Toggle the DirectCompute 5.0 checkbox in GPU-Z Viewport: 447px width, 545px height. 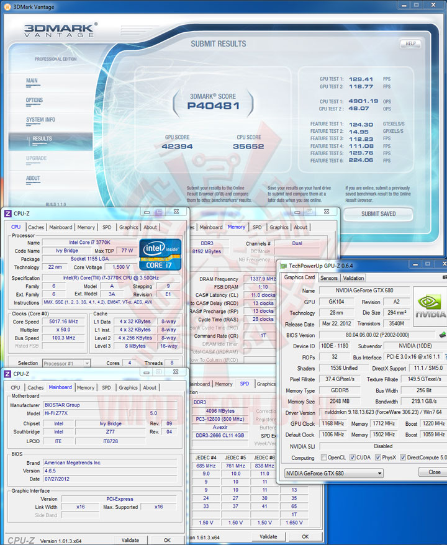coord(402,457)
